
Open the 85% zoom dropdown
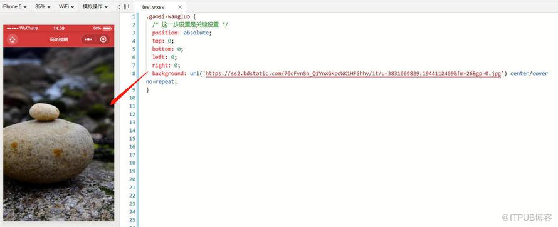pyautogui.click(x=43, y=6)
